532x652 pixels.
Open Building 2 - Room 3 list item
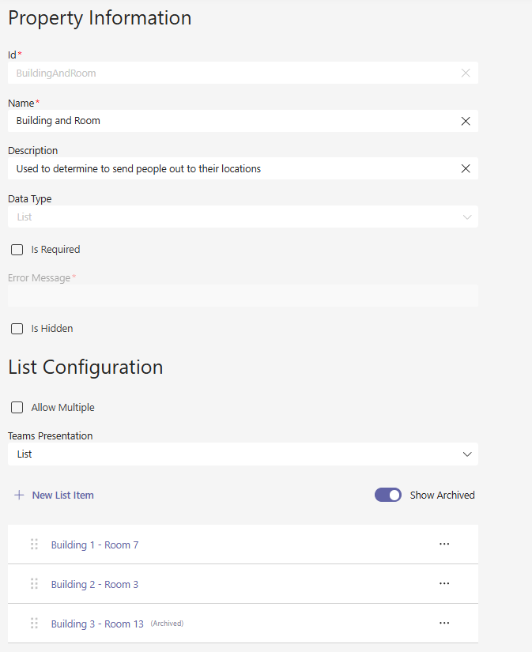[x=95, y=584]
